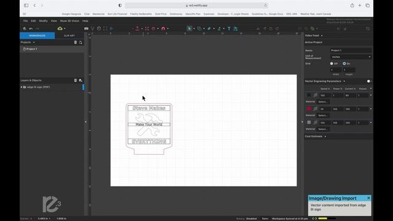Click the red color swatch
Viewport: 393px width, 221px height.
coord(309,109)
